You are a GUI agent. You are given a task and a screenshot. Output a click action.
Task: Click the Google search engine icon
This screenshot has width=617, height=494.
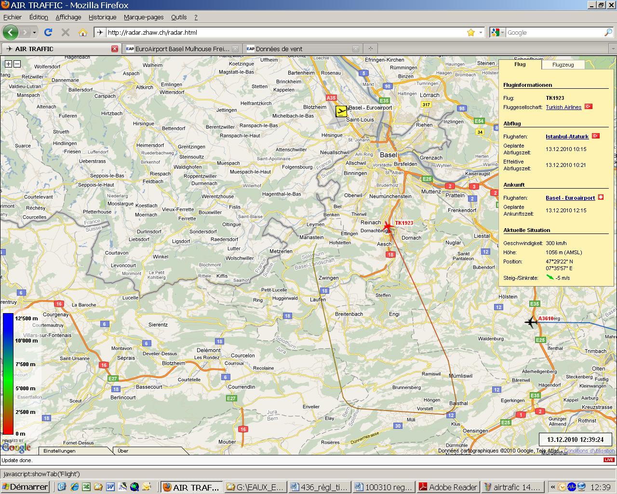pyautogui.click(x=495, y=32)
